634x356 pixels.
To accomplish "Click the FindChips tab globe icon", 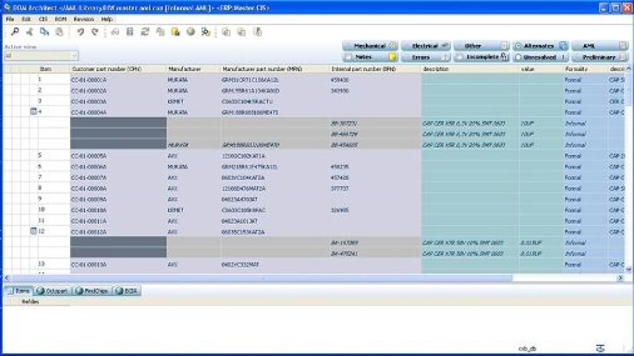I will pos(79,291).
